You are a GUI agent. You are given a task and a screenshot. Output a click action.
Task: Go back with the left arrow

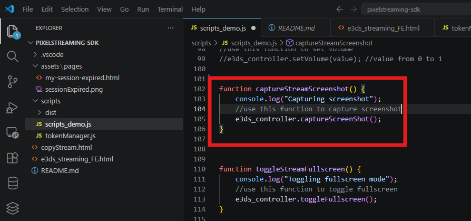(340, 9)
